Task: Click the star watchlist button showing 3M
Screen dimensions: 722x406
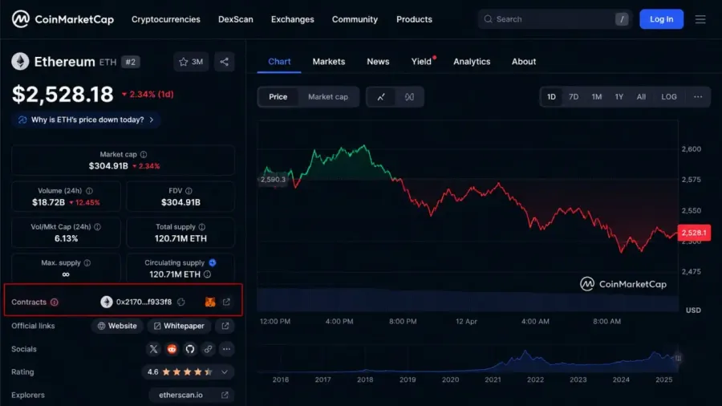Action: point(191,62)
